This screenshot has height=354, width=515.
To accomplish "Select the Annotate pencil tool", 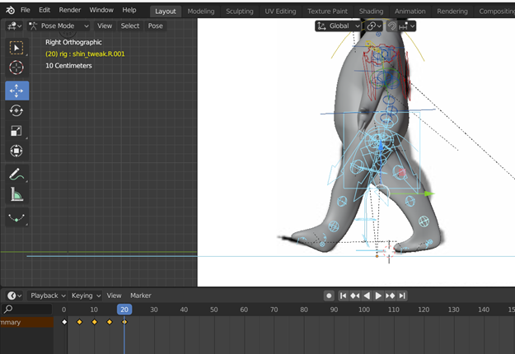I will tap(16, 175).
